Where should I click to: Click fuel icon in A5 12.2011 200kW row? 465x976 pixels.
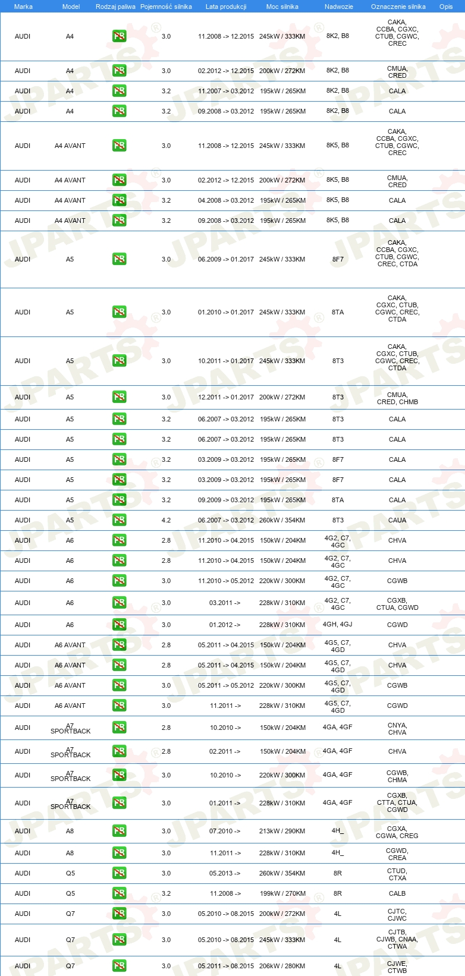(119, 397)
